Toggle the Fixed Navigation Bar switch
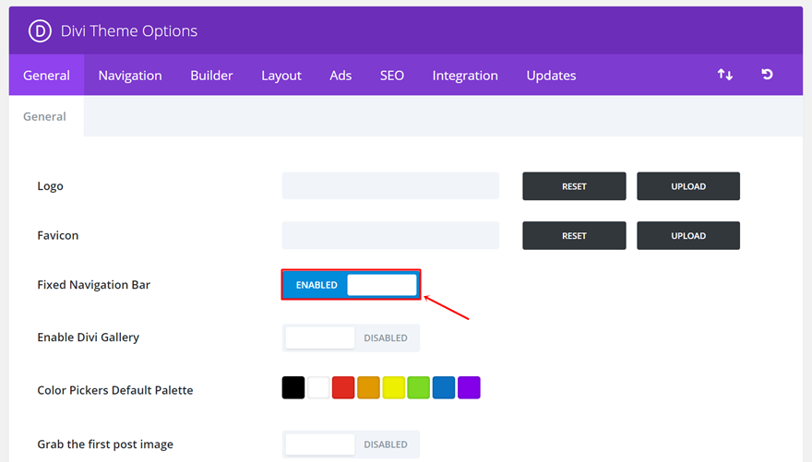Viewport: 812px width, 462px height. (351, 285)
